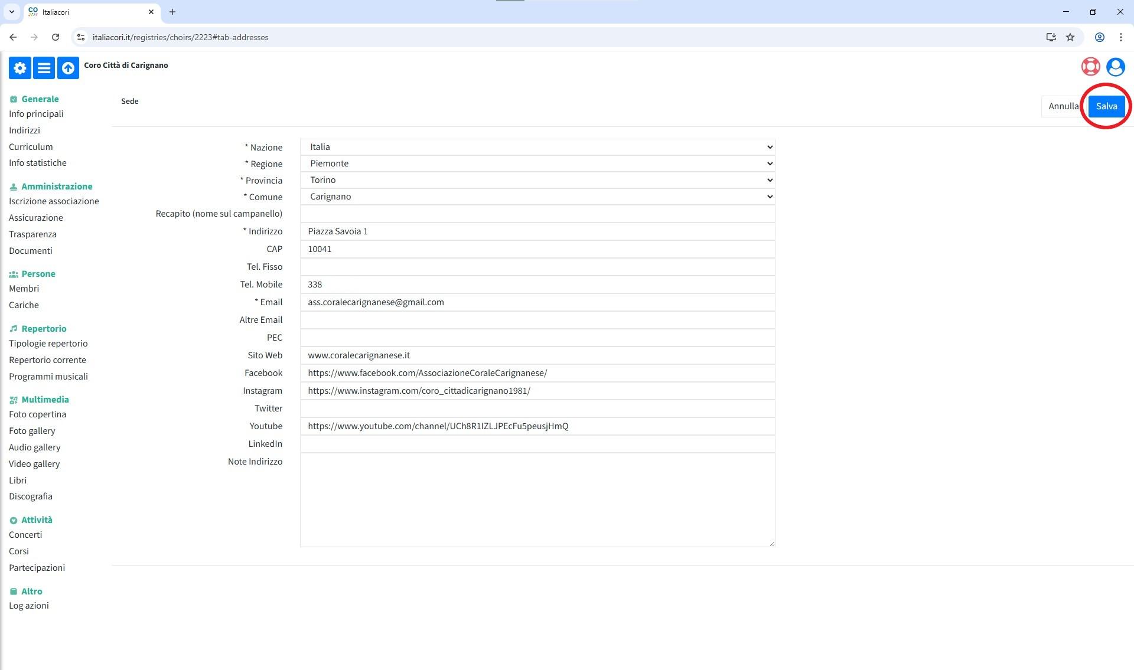
Task: Click into the Tel. Fisso field
Action: pyautogui.click(x=537, y=267)
